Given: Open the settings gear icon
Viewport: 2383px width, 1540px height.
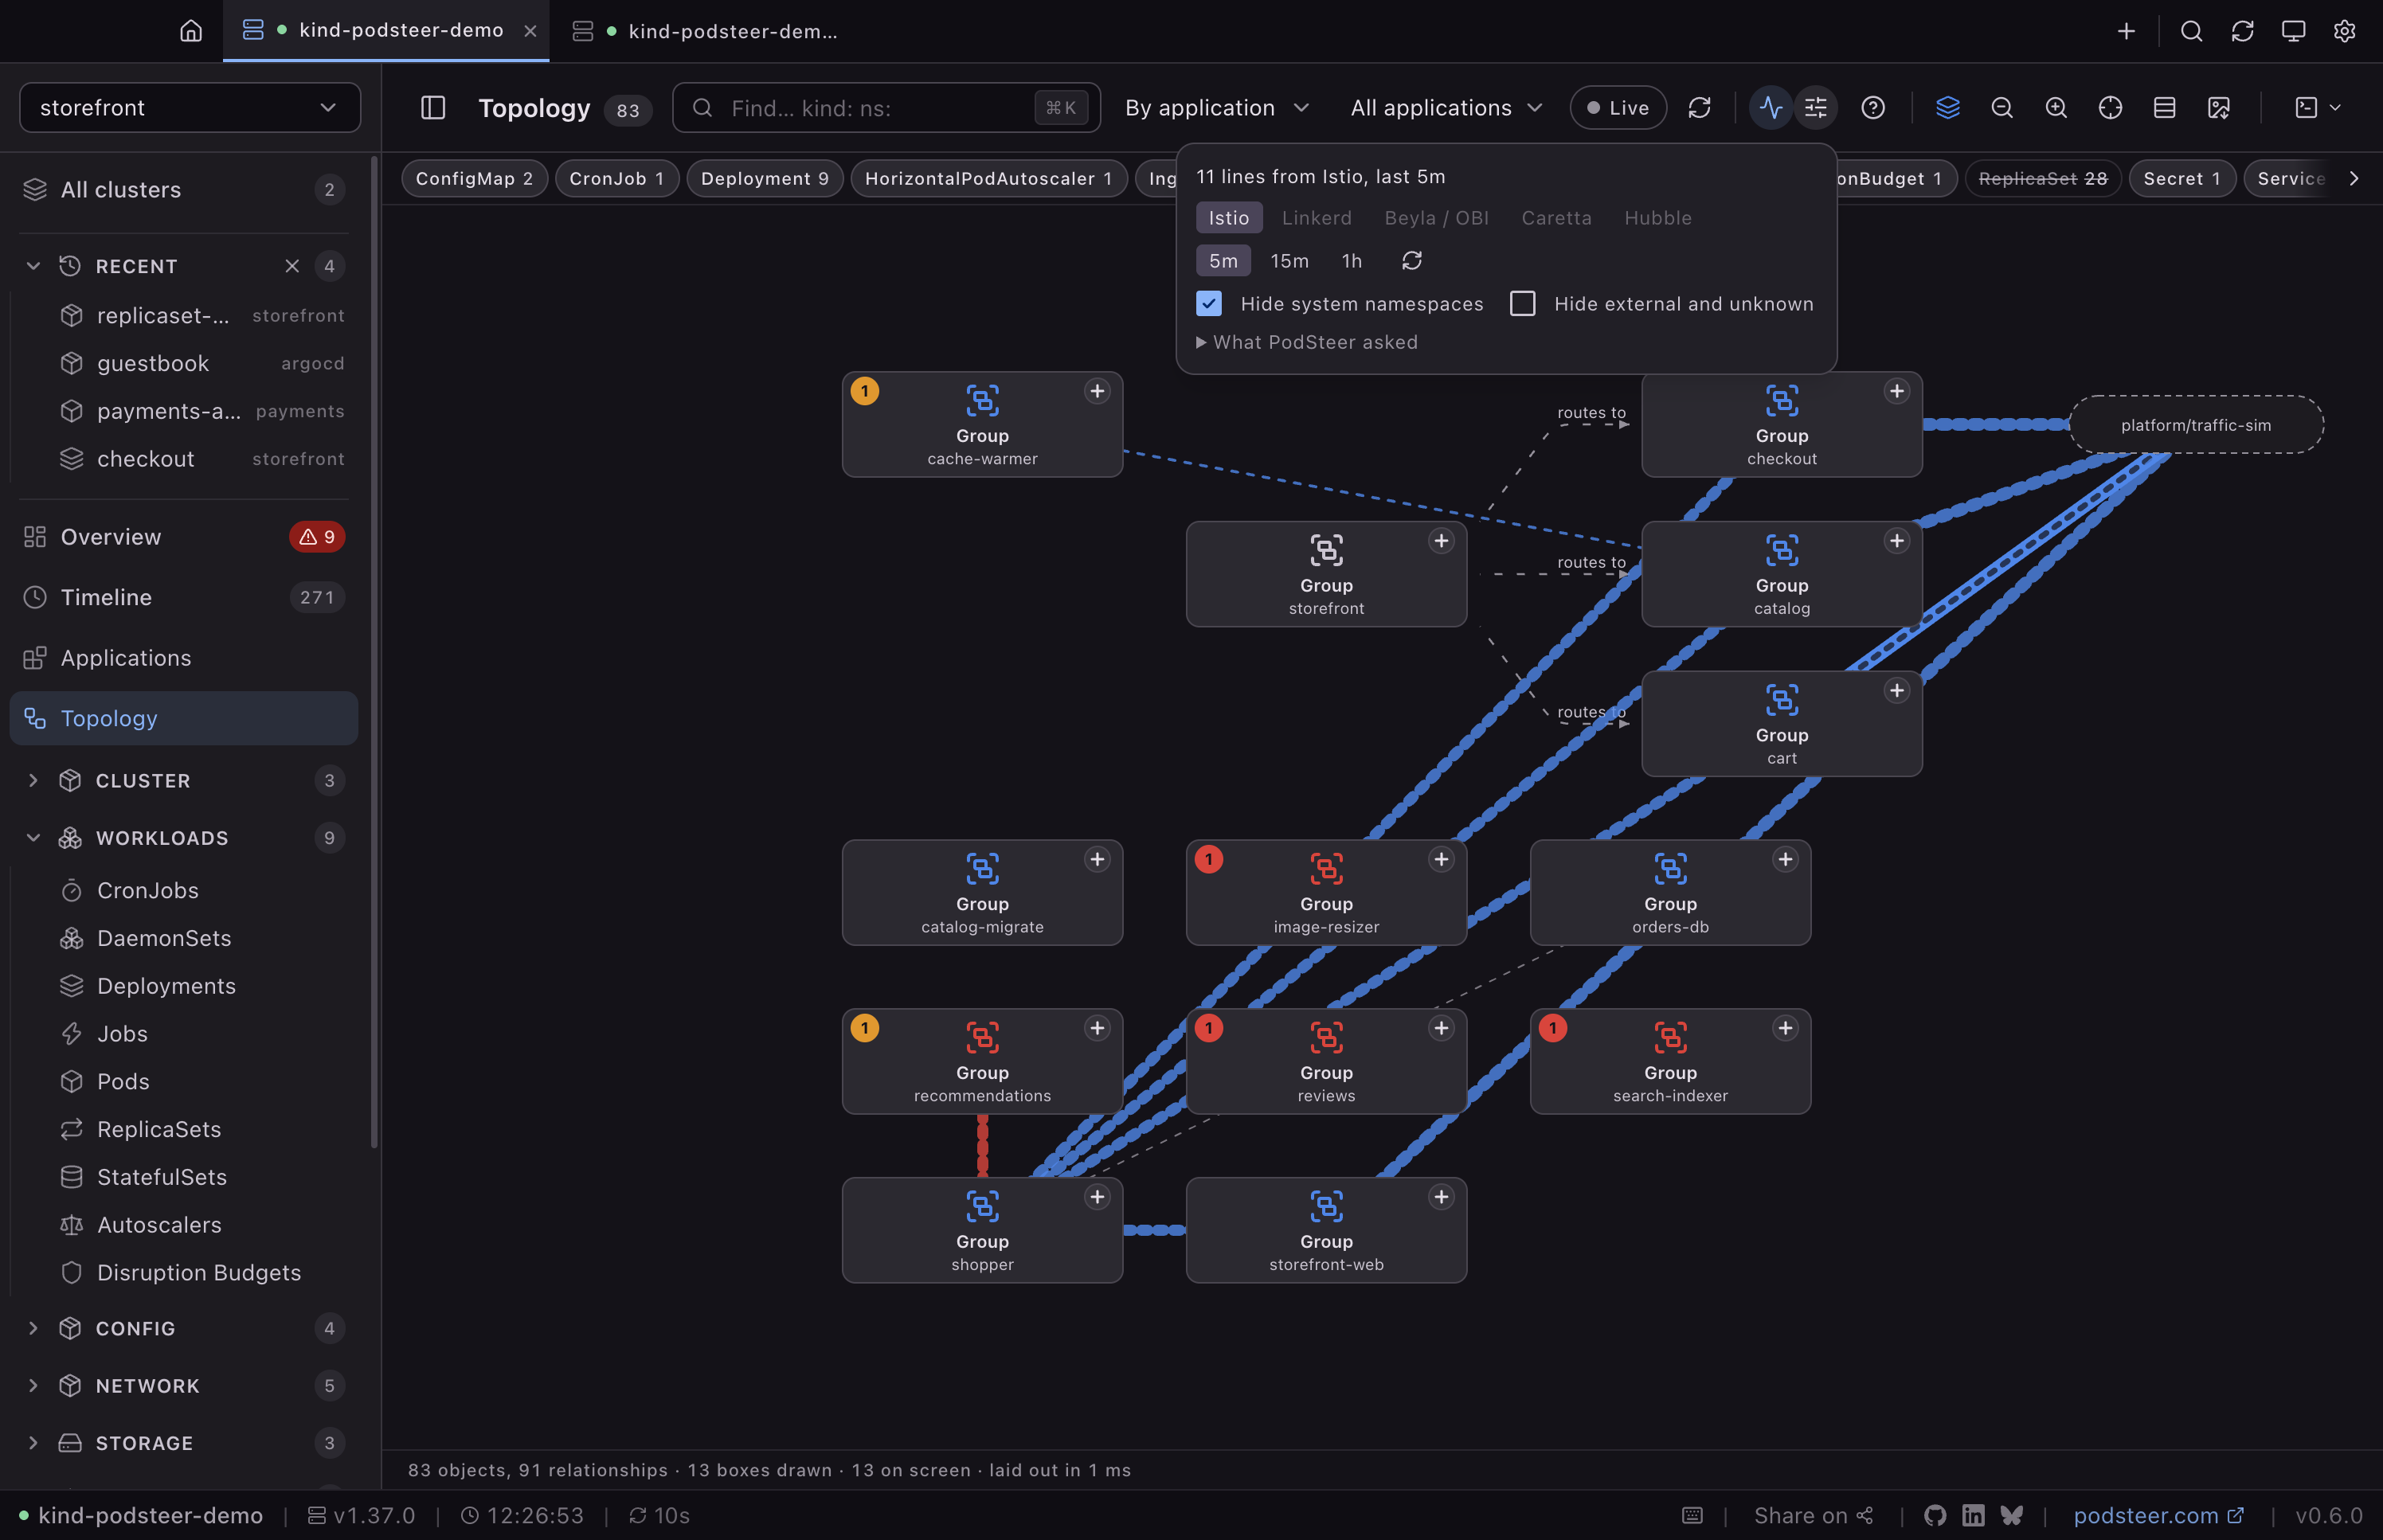Looking at the screenshot, I should pos(2344,31).
